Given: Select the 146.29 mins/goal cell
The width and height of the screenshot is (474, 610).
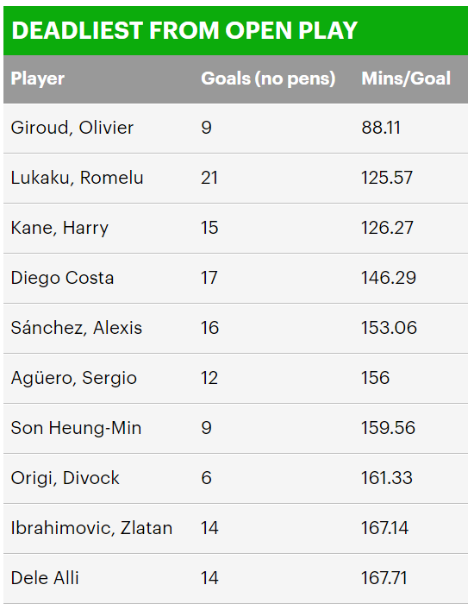Looking at the screenshot, I should (x=389, y=278).
